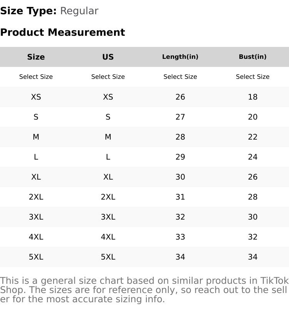Choose L in the Size column
This screenshot has height=313, width=289.
[36, 157]
